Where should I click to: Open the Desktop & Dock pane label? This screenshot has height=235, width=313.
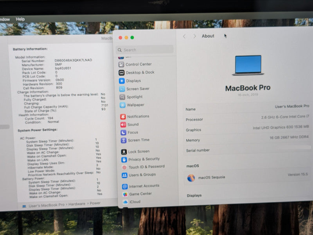point(140,72)
